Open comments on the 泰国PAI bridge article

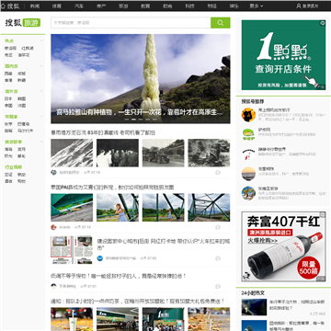[x=218, y=227]
